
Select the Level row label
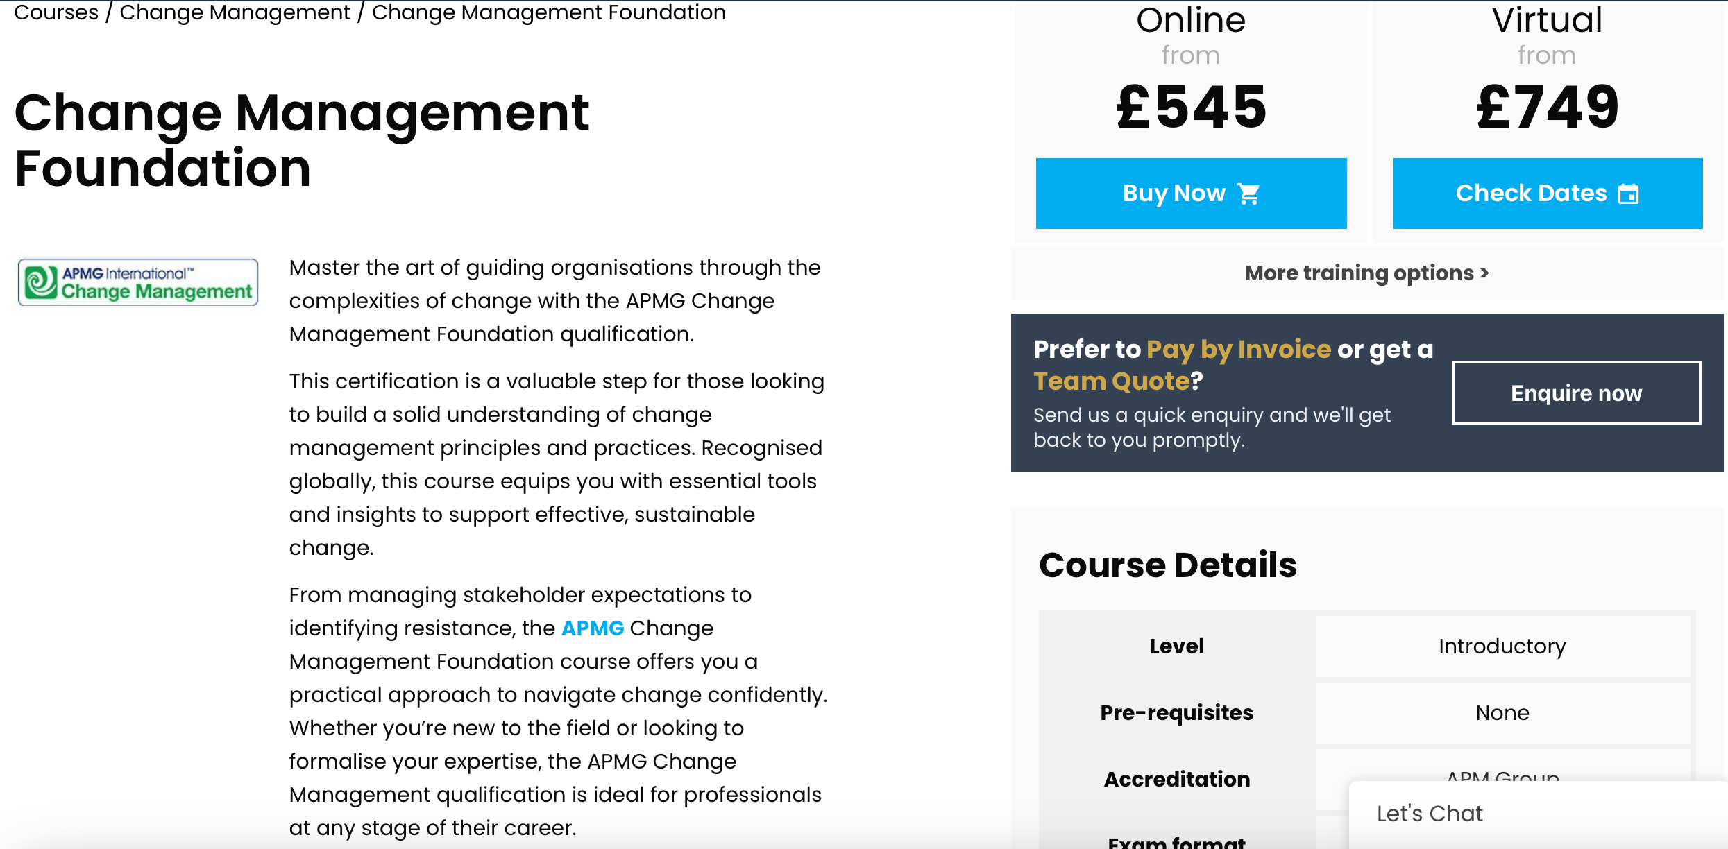(x=1176, y=646)
